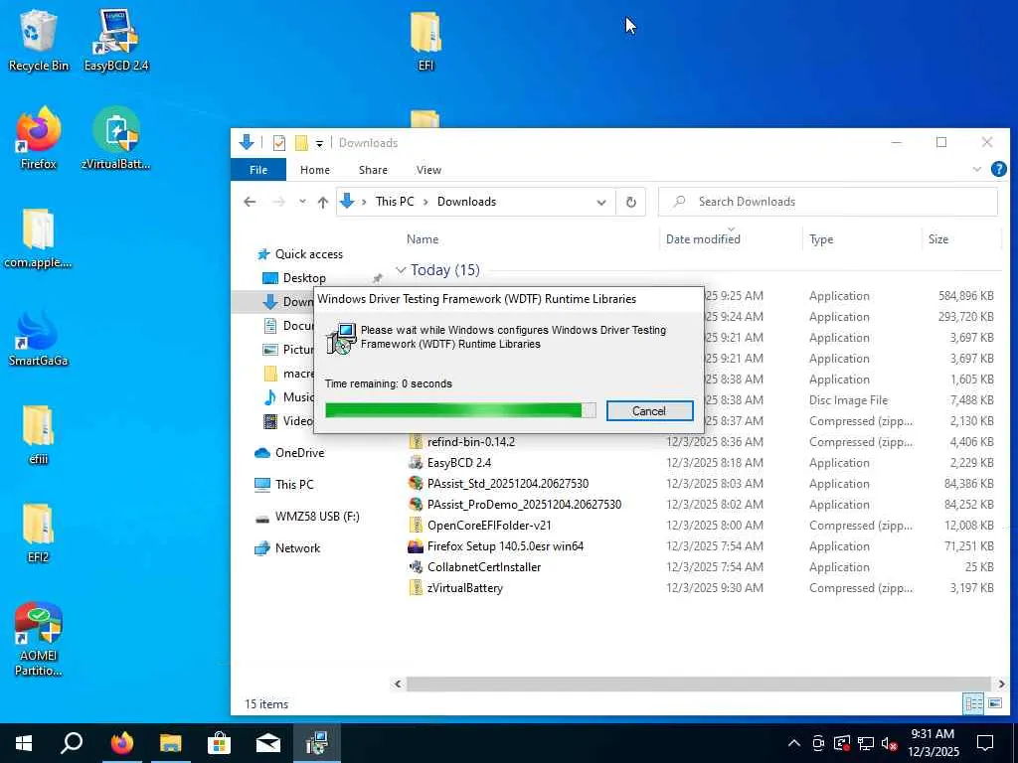Screen dimensions: 1018x763
Task: Refresh the Downloads folder view
Action: [630, 202]
